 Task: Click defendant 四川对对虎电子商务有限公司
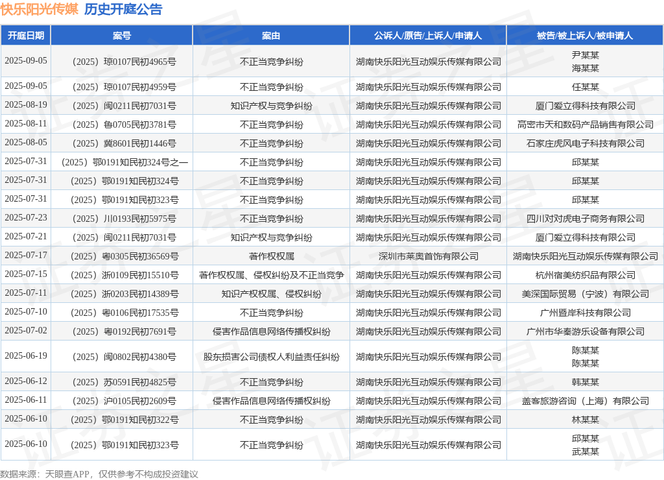(586, 219)
